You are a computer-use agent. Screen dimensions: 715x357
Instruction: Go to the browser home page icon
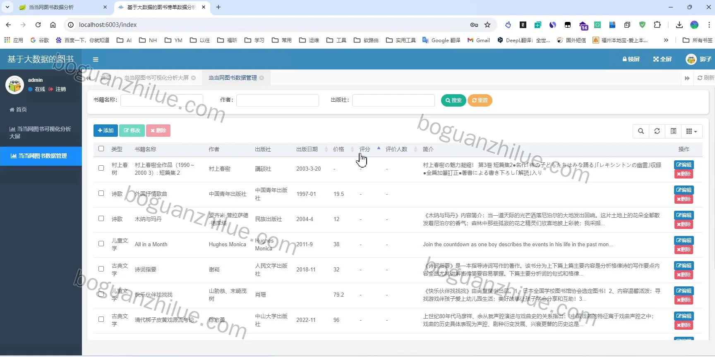point(53,25)
